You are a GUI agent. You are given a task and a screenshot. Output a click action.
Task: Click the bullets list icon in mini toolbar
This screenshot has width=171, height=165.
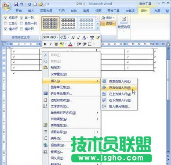tap(90, 44)
